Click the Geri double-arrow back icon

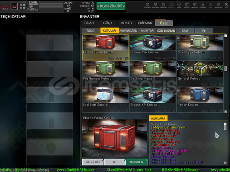click(226, 5)
